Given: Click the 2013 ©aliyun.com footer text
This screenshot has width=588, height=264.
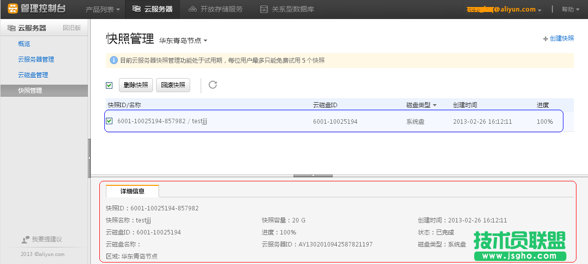Looking at the screenshot, I should (43, 254).
